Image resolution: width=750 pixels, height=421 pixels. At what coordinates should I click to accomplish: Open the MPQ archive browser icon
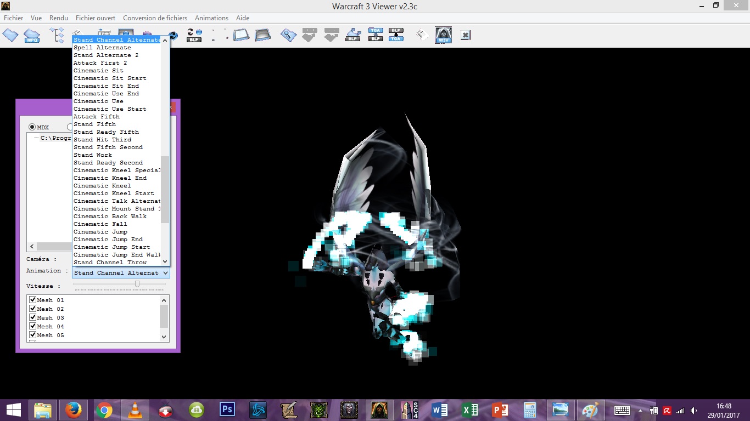pos(32,36)
